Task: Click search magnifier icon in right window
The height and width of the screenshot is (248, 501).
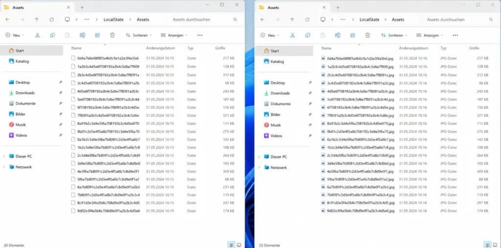Action: [x=491, y=20]
